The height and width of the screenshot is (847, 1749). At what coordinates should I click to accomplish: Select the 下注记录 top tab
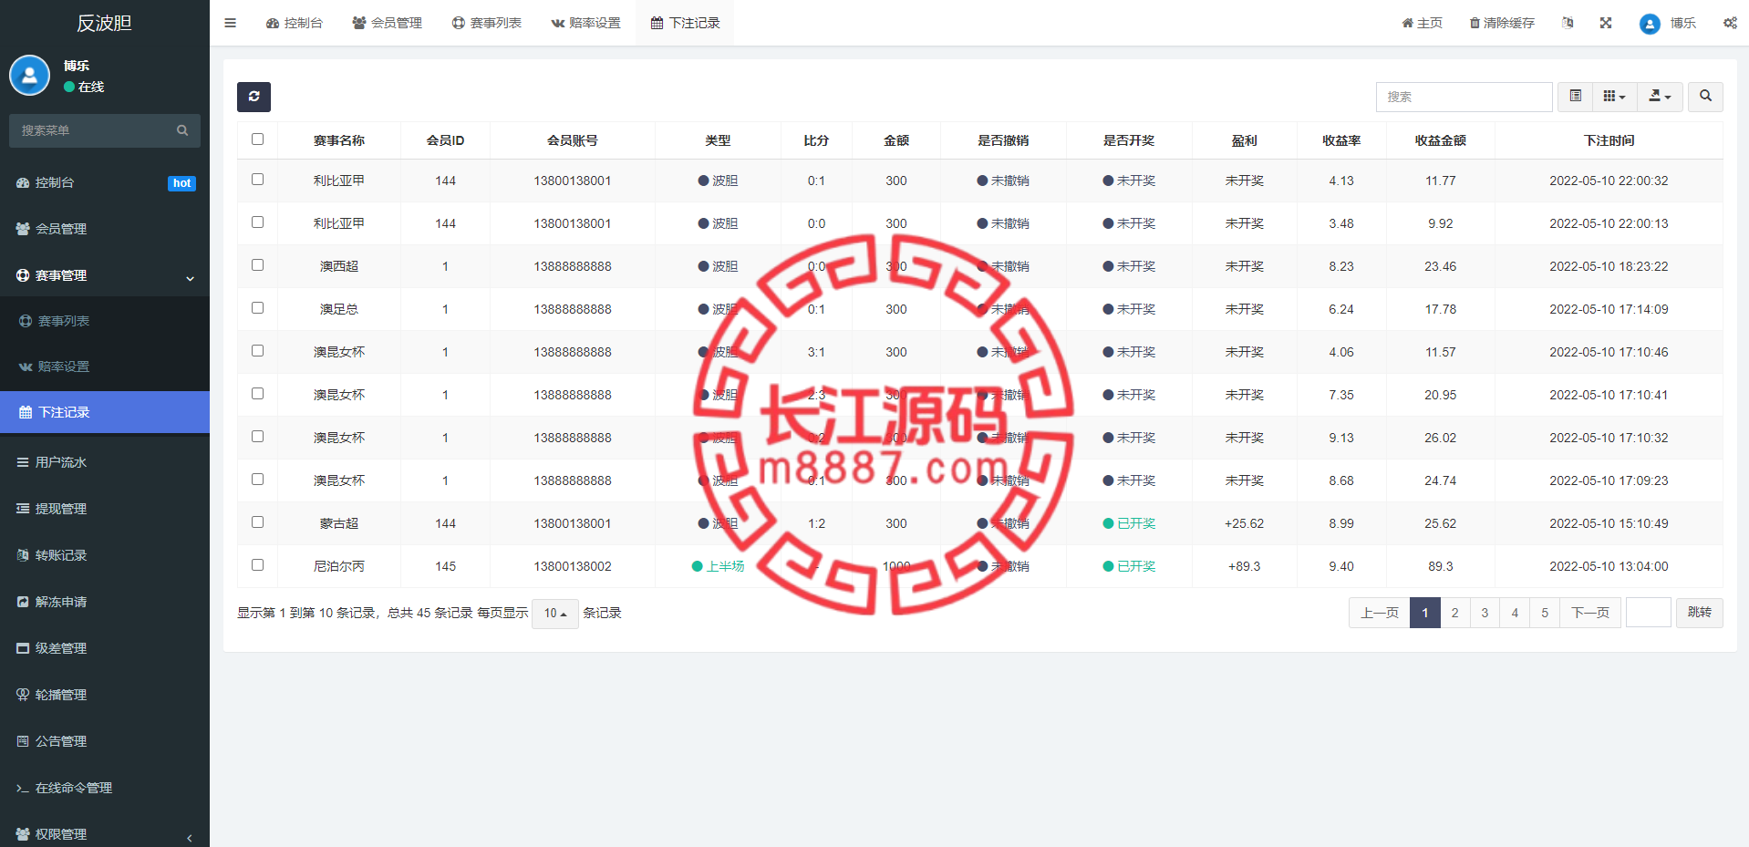(x=685, y=23)
